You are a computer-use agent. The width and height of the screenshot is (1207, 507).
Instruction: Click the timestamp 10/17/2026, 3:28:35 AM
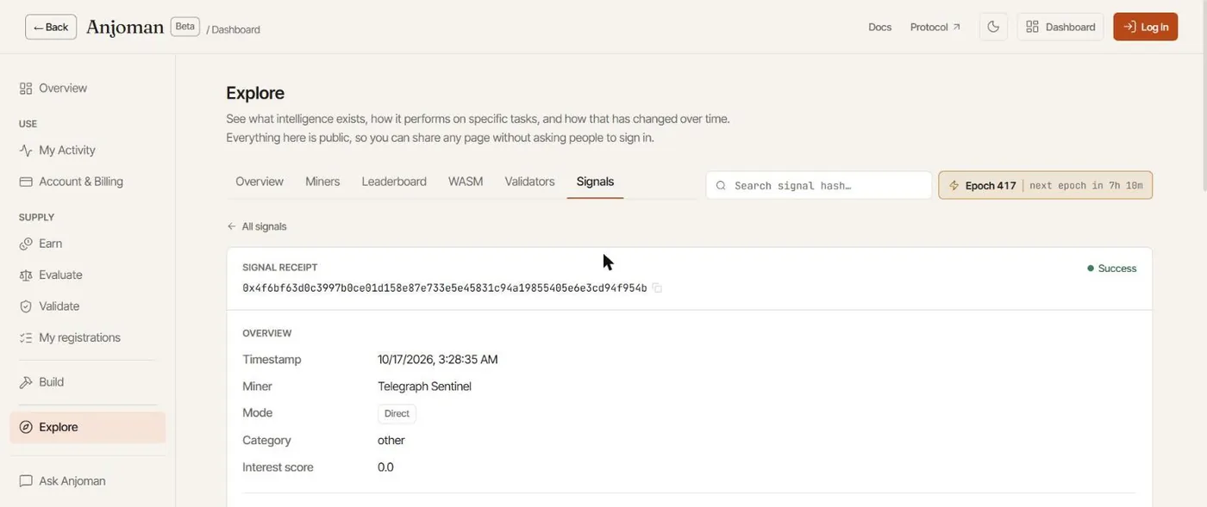(x=438, y=360)
